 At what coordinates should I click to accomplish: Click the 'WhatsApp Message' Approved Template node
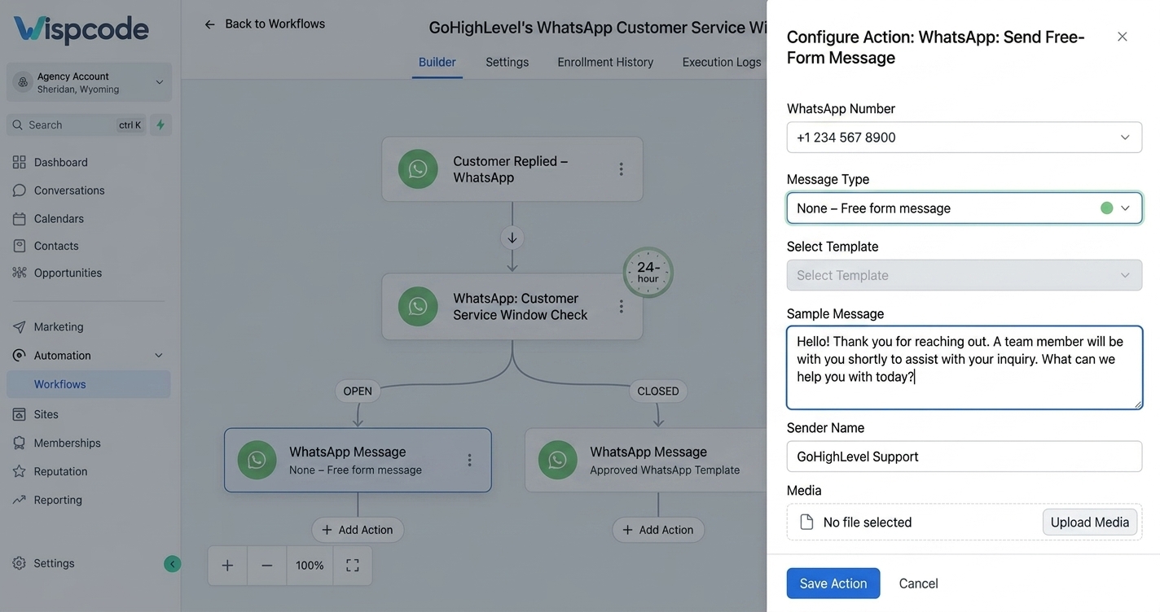[x=648, y=460]
